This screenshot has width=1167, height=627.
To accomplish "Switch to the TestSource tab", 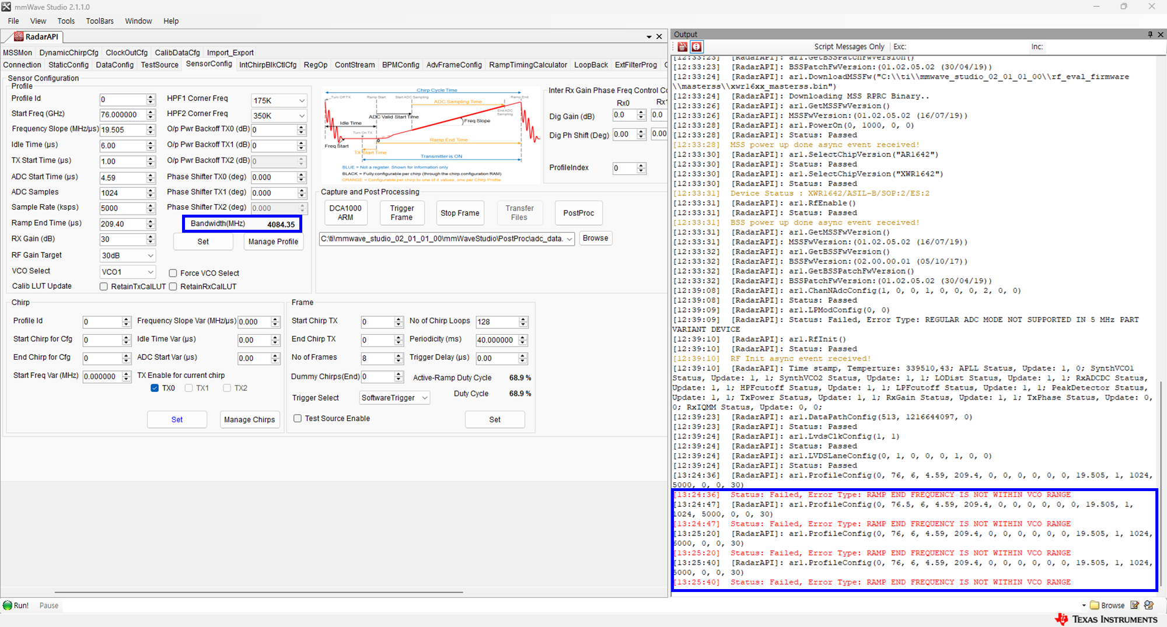I will click(160, 65).
